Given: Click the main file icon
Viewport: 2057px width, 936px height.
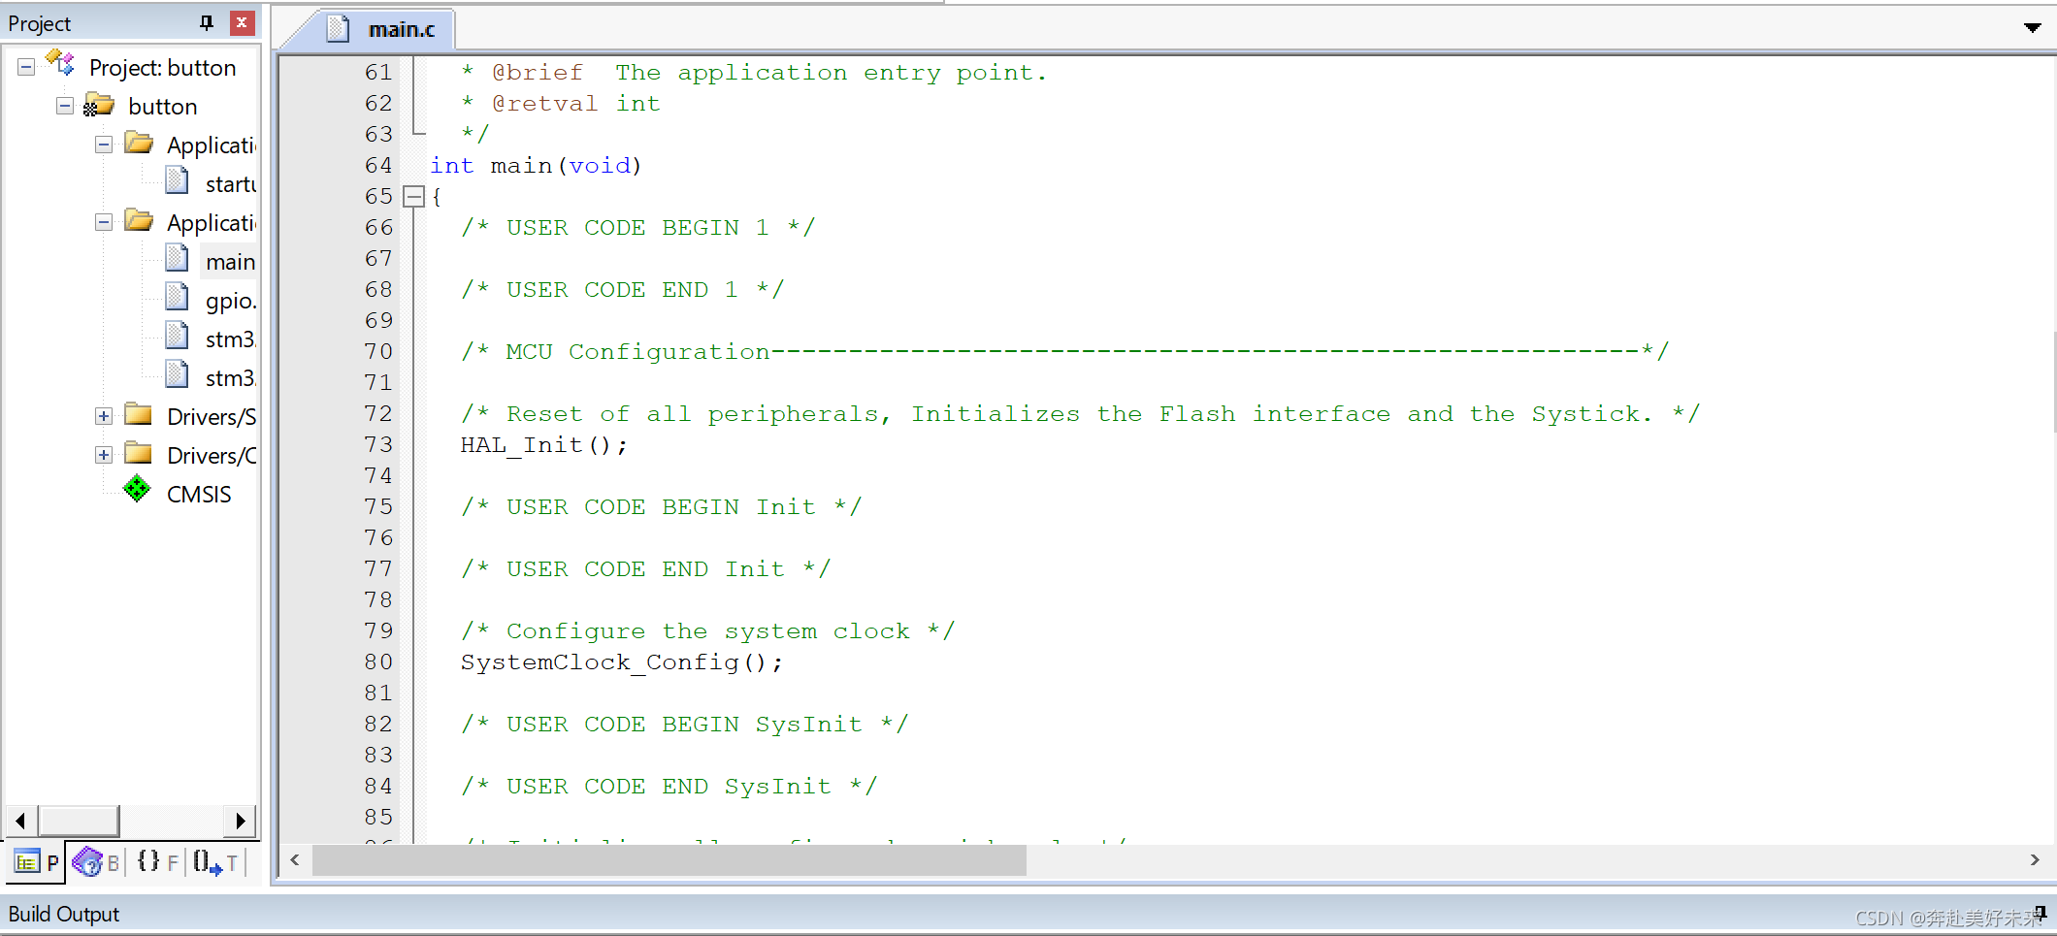Looking at the screenshot, I should pos(177,258).
